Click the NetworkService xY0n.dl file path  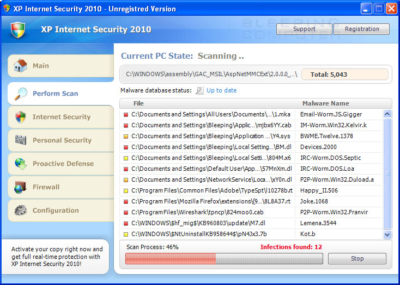(x=211, y=180)
